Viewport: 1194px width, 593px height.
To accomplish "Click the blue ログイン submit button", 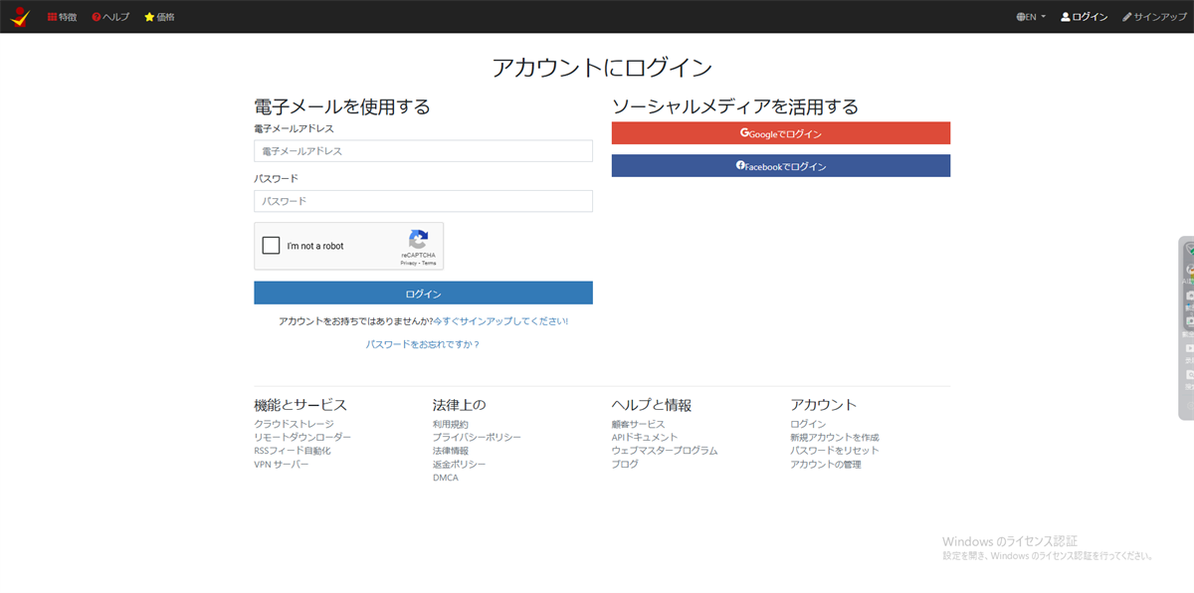I will click(423, 293).
